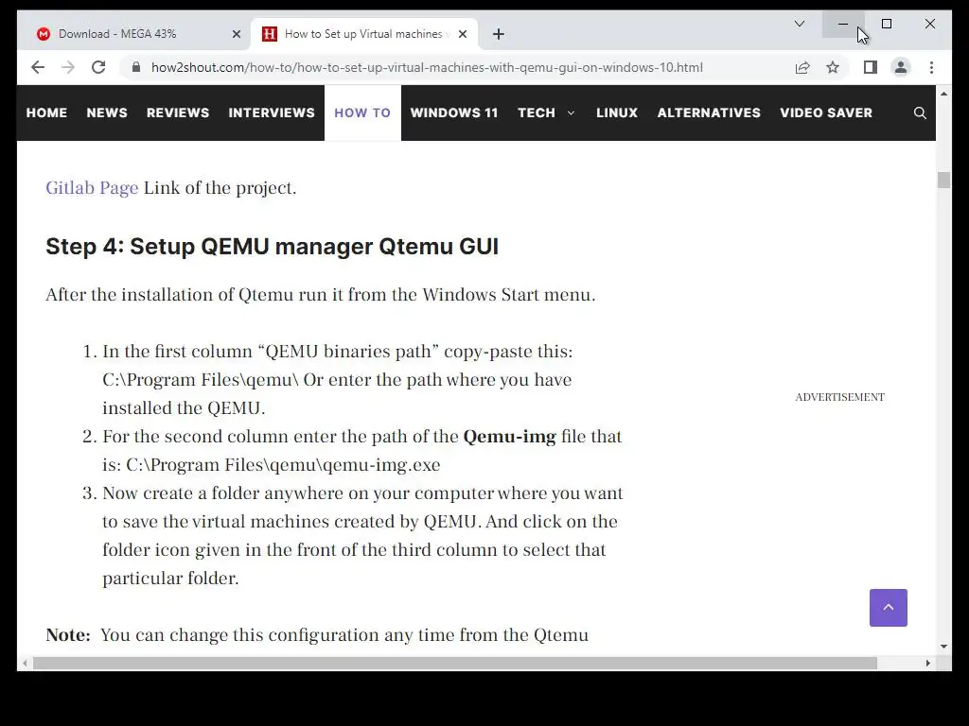Click the horizontal scrollbar right arrow
This screenshot has height=726, width=969.
tap(927, 663)
